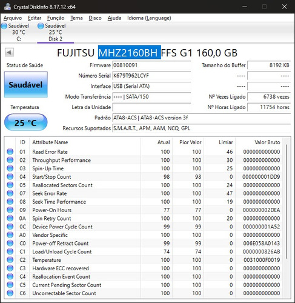Viewport: 295px width, 303px height.
Task: Minimize the CrystalDiskInfo window
Action: click(x=245, y=7)
